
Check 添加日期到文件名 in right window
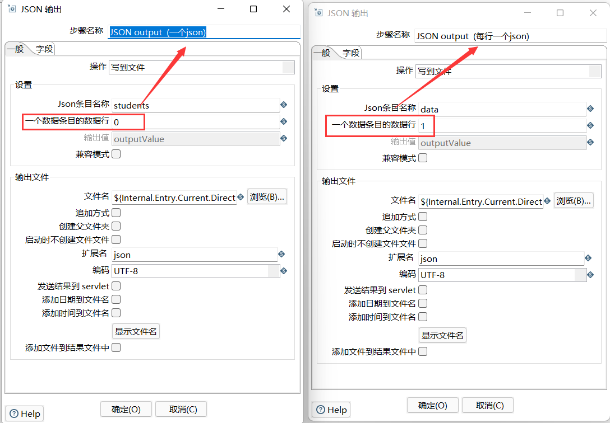click(x=423, y=303)
